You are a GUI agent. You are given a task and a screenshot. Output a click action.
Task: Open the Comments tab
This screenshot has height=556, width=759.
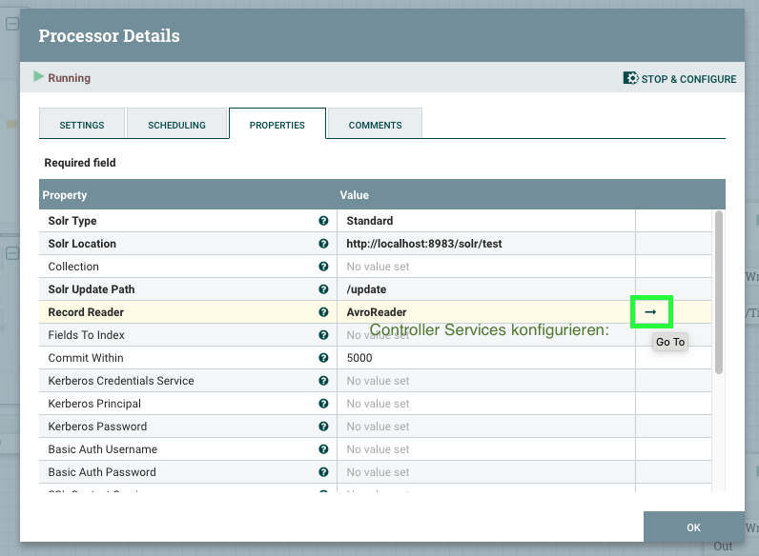(375, 125)
